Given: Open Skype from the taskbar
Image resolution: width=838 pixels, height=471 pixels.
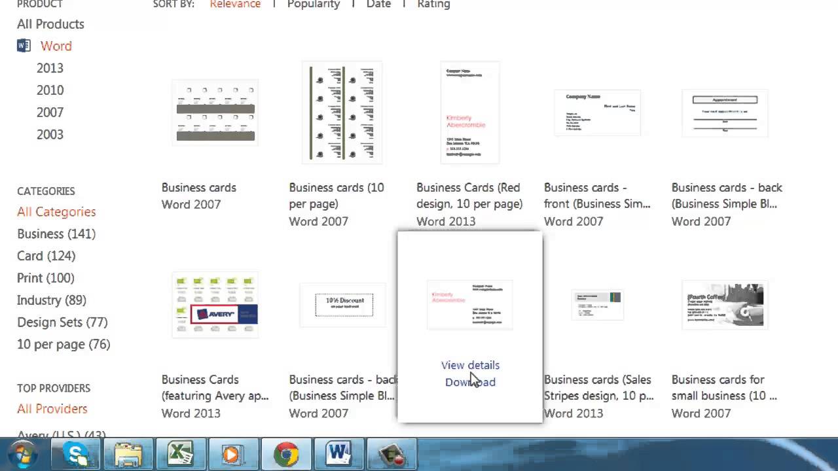Looking at the screenshot, I should click(76, 455).
